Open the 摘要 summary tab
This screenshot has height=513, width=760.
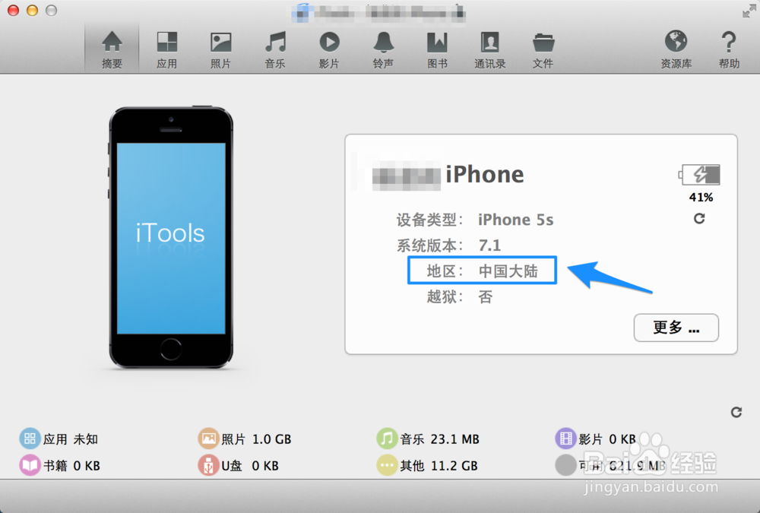[112, 49]
